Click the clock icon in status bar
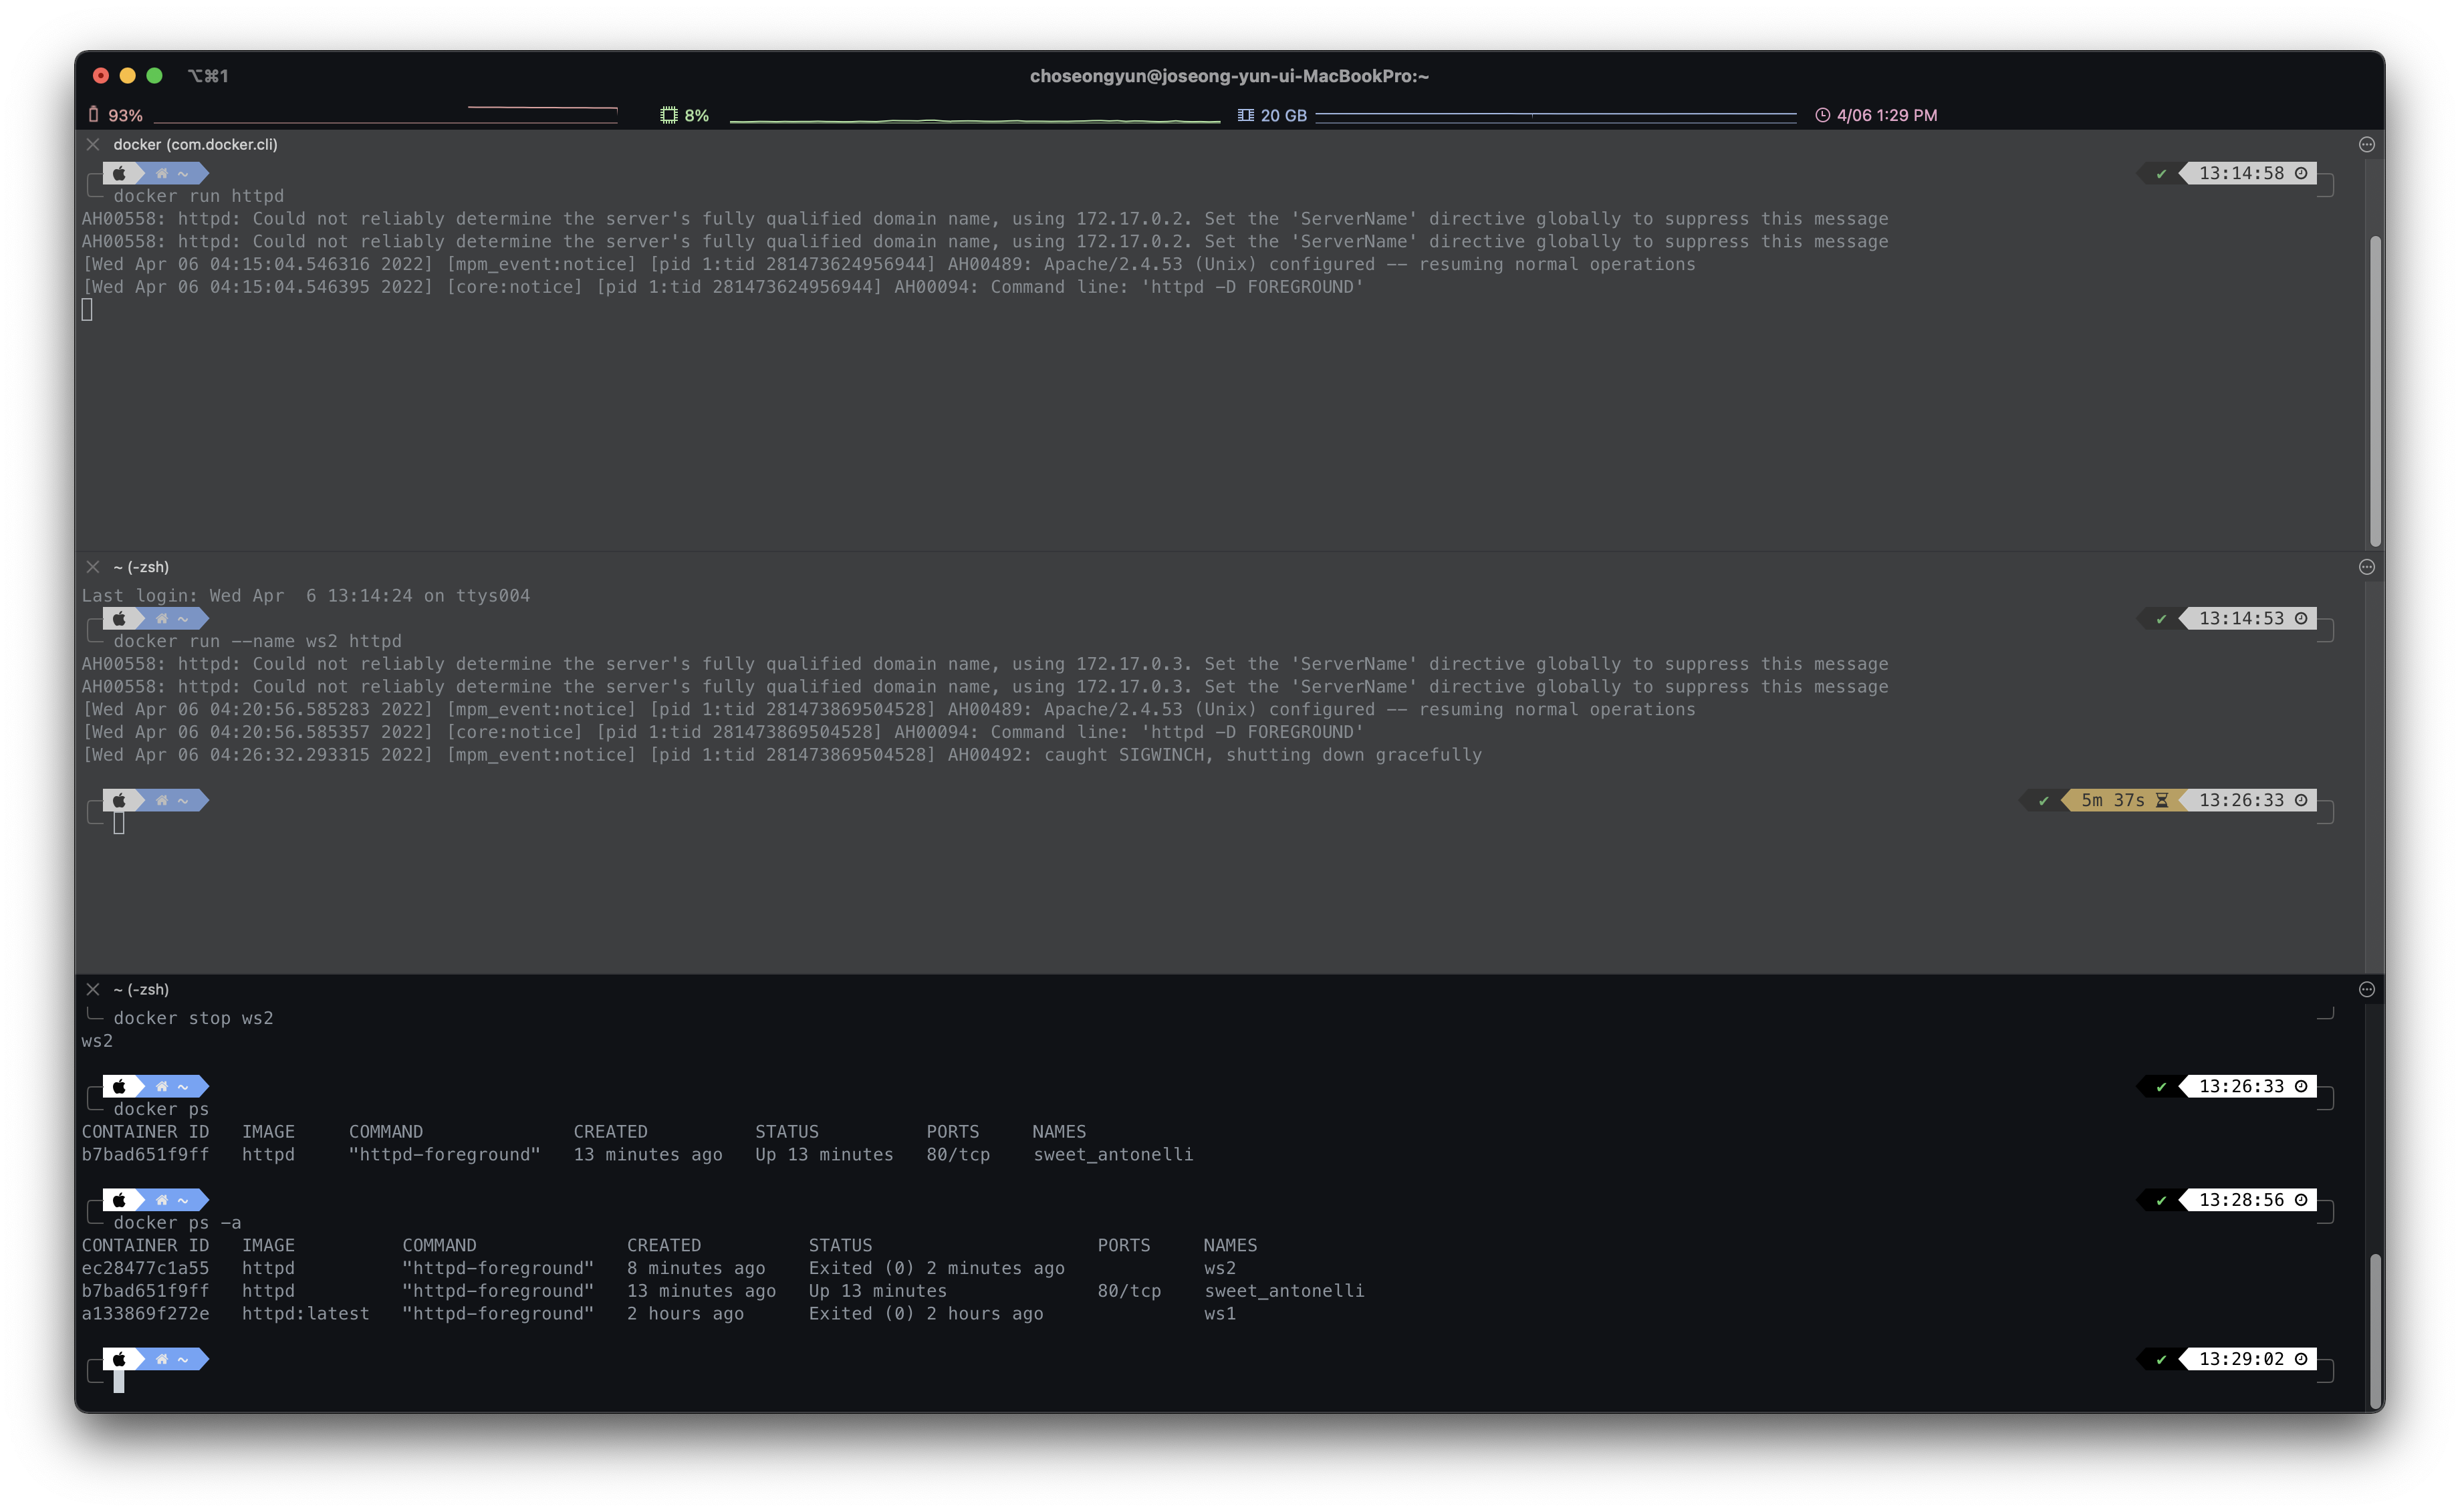2460x1512 pixels. click(x=1822, y=115)
